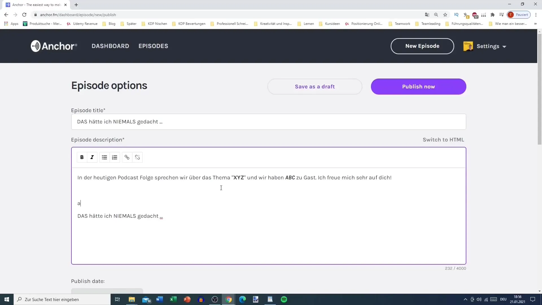Image resolution: width=542 pixels, height=305 pixels.
Task: Select unordered list formatting
Action: coord(105,157)
